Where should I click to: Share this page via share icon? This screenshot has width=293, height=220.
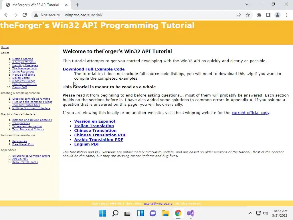[239, 15]
